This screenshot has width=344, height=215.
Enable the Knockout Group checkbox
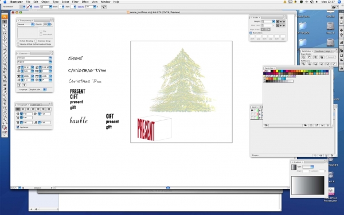pyautogui.click(x=36, y=41)
